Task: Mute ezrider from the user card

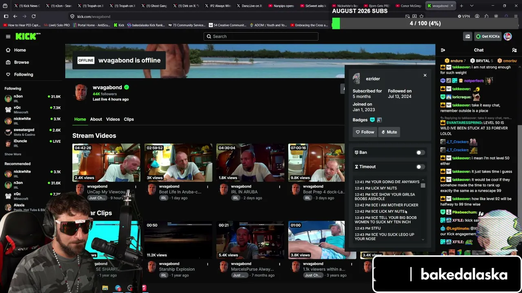Action: point(389,132)
